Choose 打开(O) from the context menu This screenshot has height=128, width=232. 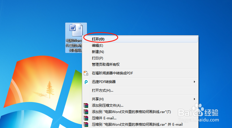[x=140, y=39]
